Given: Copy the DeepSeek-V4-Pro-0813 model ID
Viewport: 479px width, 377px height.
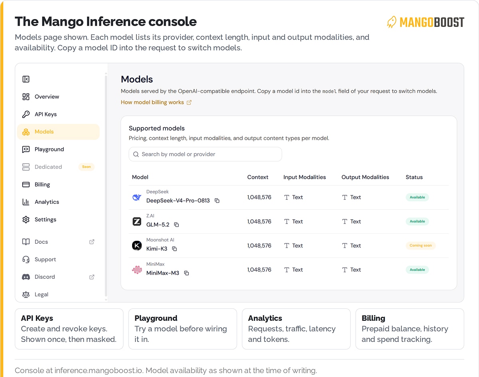Looking at the screenshot, I should click(217, 200).
